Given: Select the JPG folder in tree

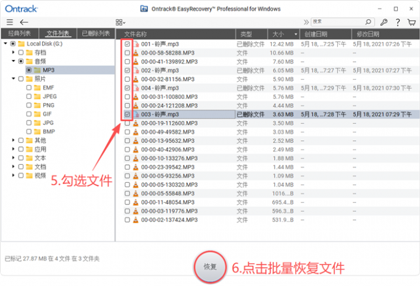Looking at the screenshot, I should pos(48,123).
